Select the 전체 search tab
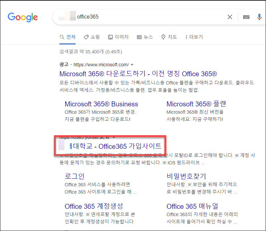This screenshot has height=231, width=266. 67,37
